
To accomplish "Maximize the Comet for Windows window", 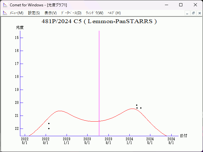I will click(x=181, y=5).
